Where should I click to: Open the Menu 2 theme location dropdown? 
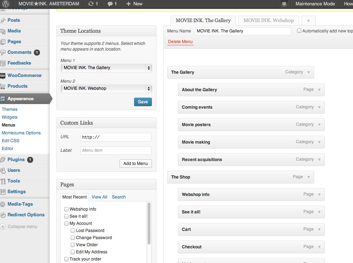(106, 89)
